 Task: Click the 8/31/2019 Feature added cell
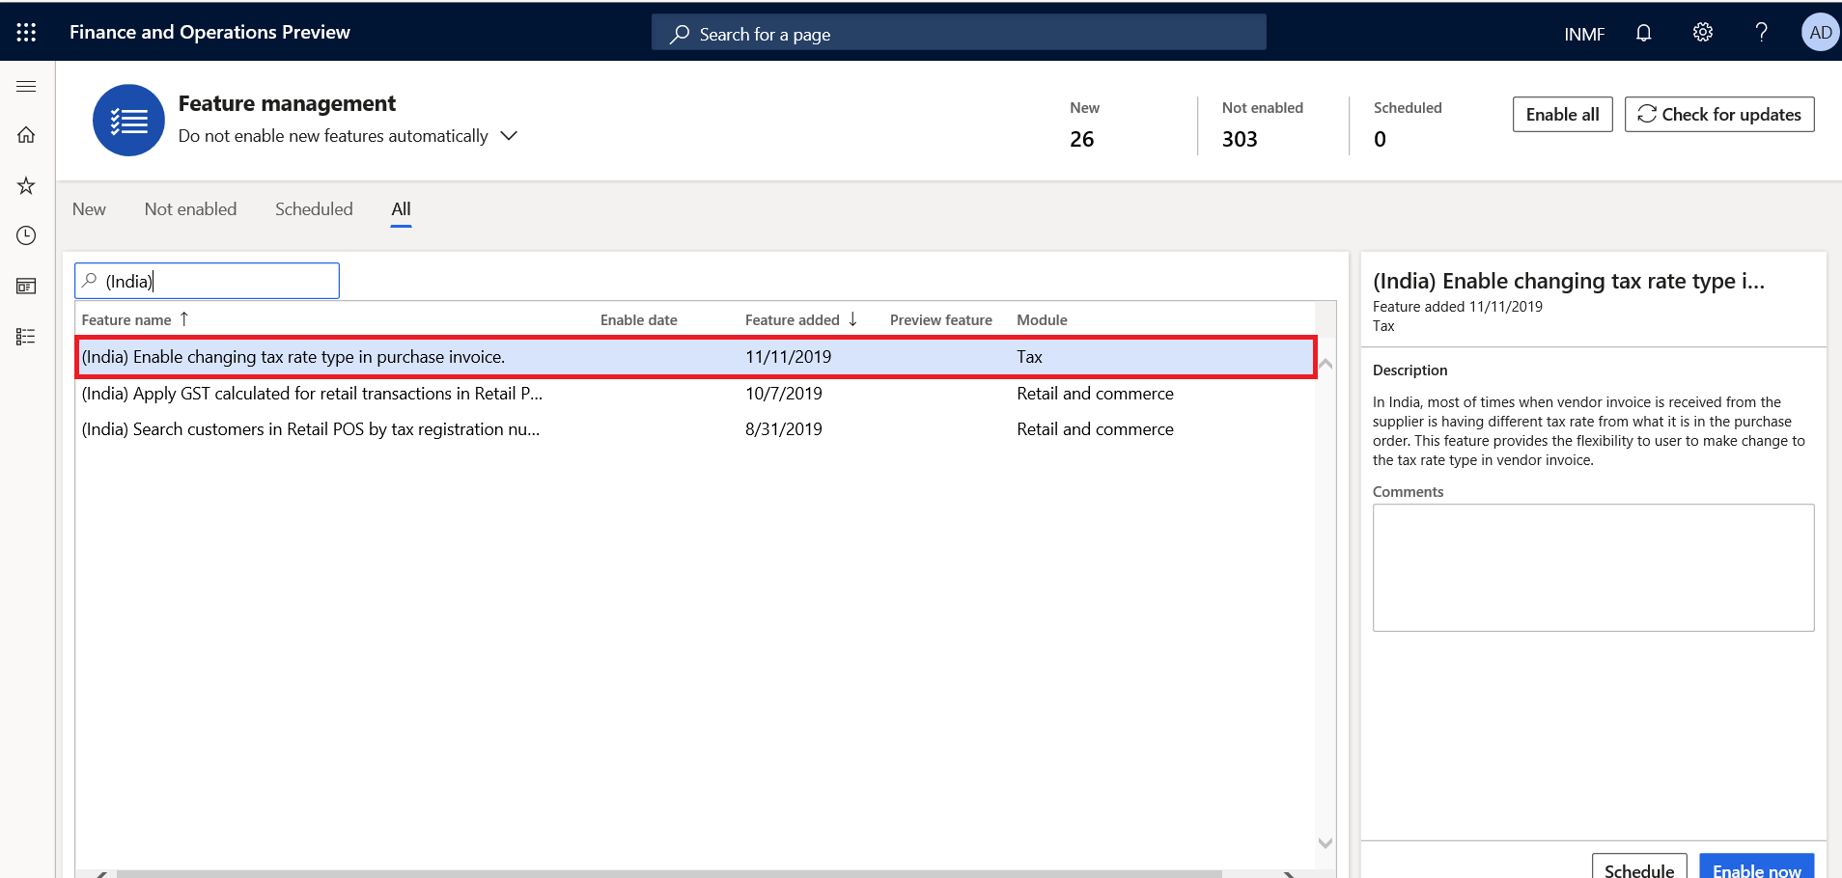pyautogui.click(x=784, y=429)
